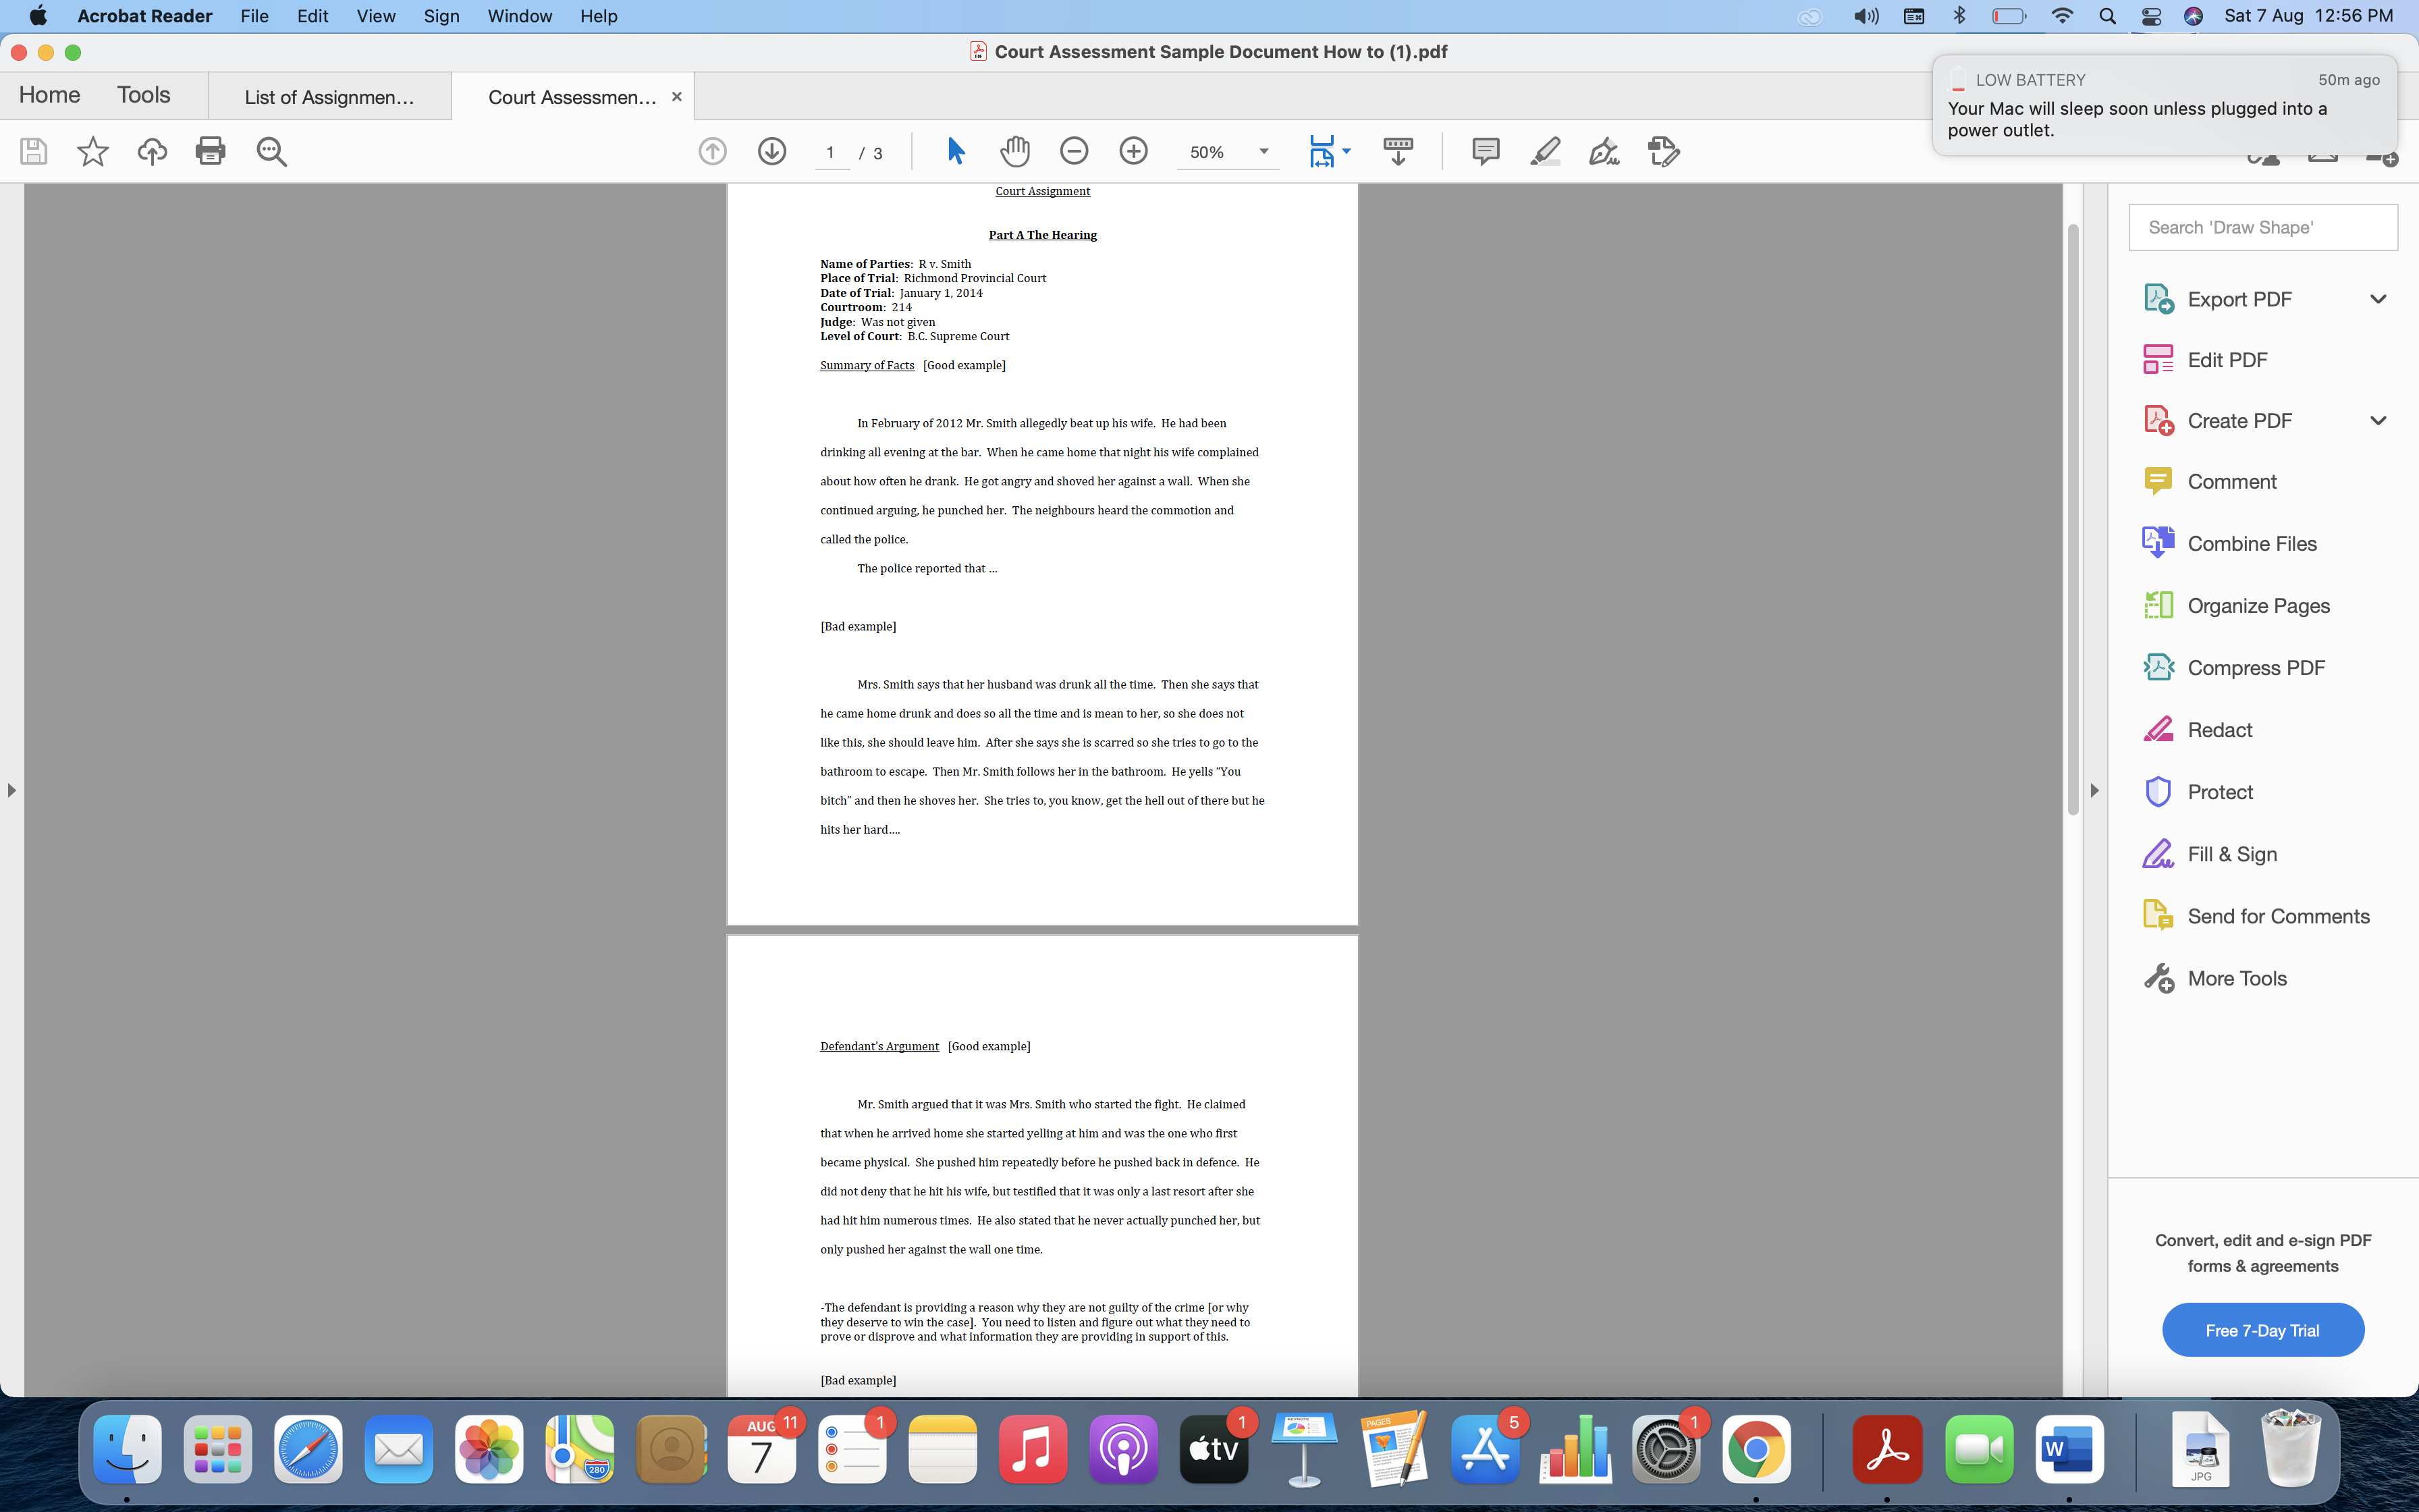The width and height of the screenshot is (2419, 1512).
Task: Zoom in using the plus icon
Action: pyautogui.click(x=1133, y=151)
